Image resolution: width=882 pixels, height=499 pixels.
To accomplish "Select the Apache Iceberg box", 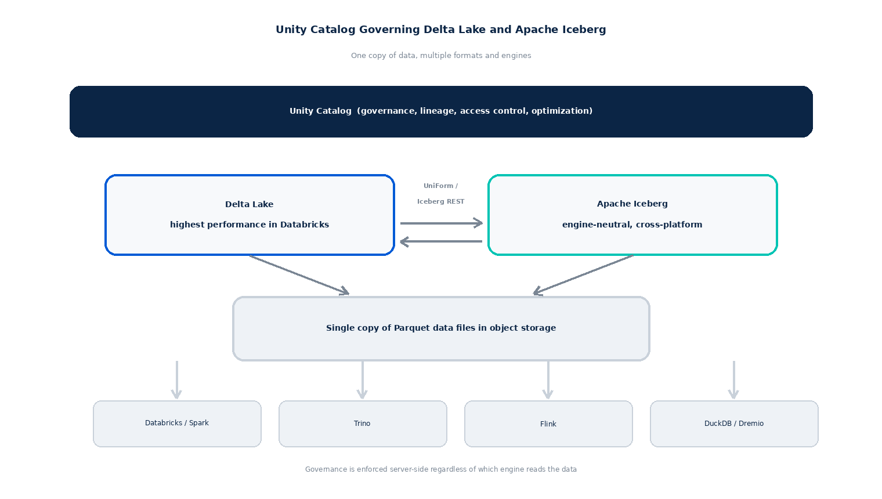I will tap(632, 215).
